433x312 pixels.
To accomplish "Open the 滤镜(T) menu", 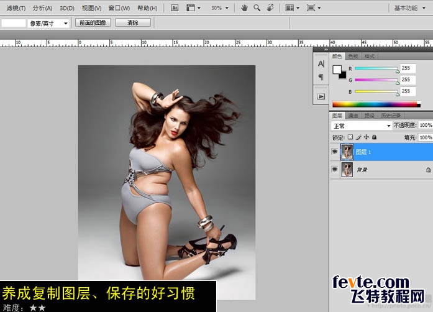I will (x=16, y=8).
